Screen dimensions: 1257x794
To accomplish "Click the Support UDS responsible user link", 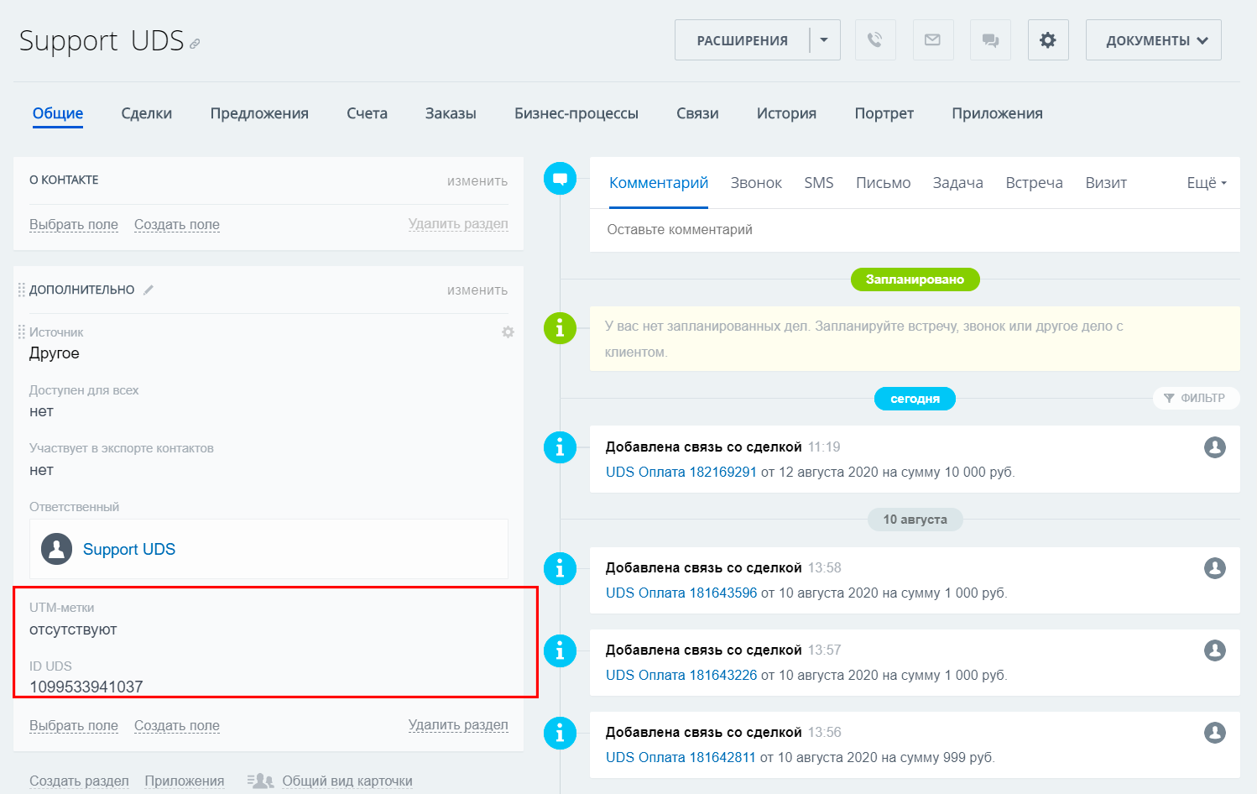I will 128,549.
